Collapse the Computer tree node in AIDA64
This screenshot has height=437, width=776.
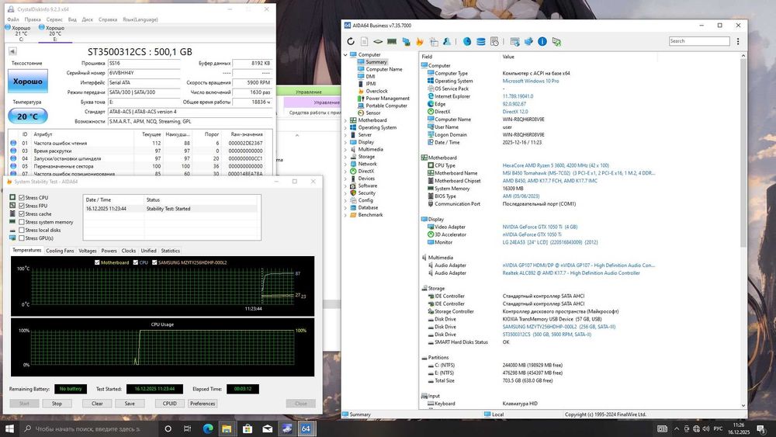pyautogui.click(x=345, y=55)
